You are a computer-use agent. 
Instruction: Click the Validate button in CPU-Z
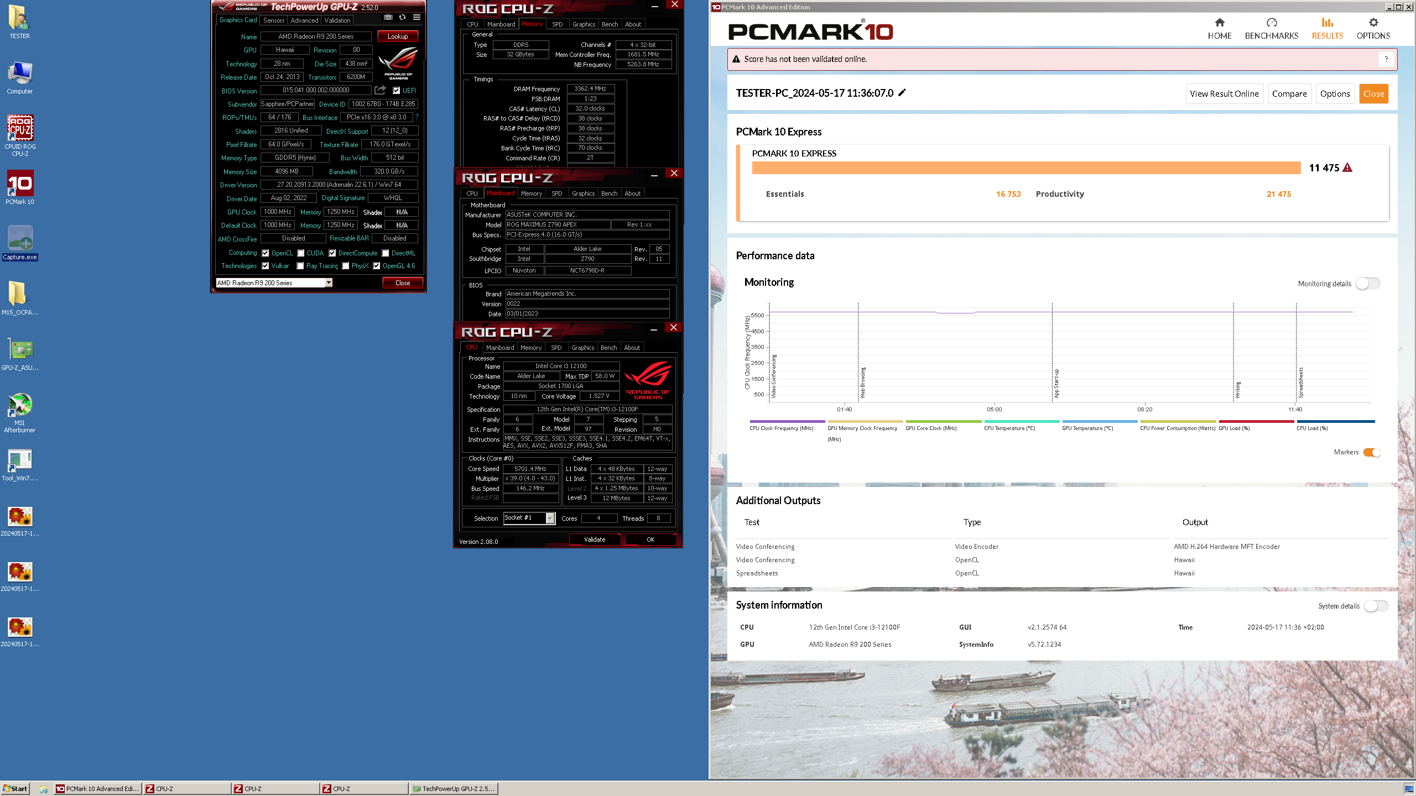[x=595, y=540]
